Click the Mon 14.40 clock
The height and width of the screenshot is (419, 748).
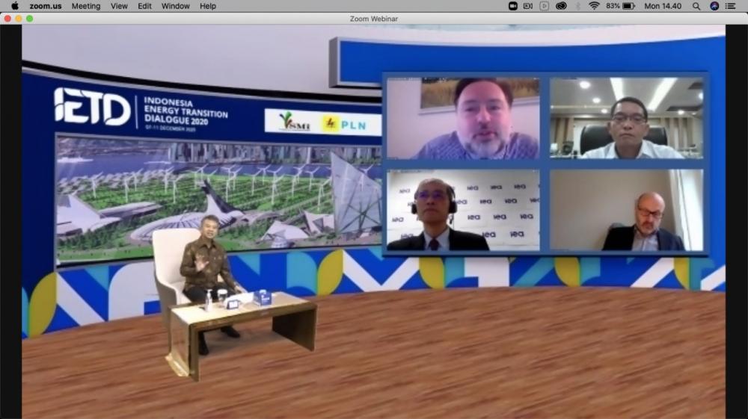tap(663, 6)
